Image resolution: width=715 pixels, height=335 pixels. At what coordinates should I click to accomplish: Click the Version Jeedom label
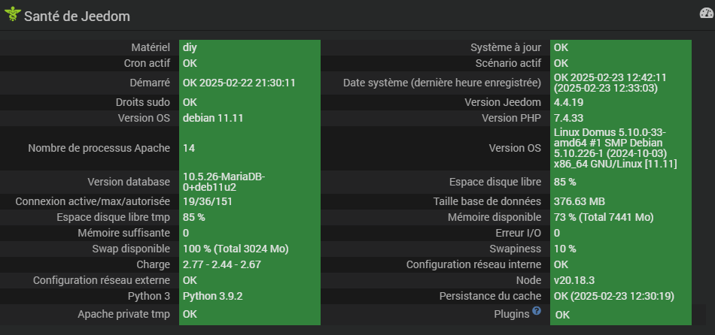coord(503,102)
